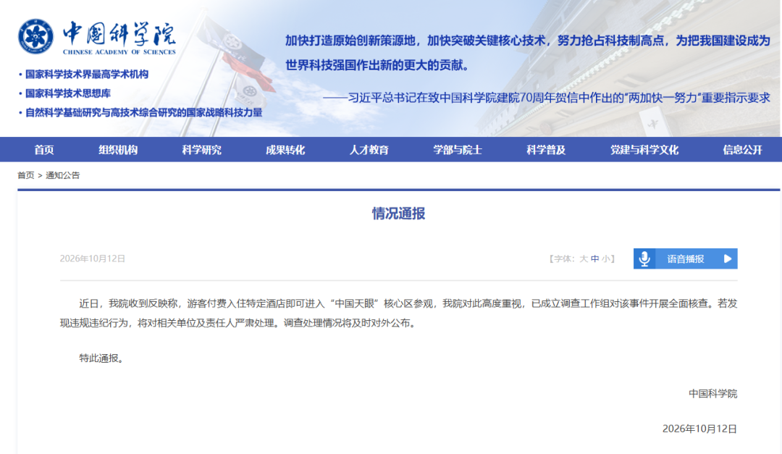Click the 特此通报 closing line
The image size is (782, 454).
(101, 358)
